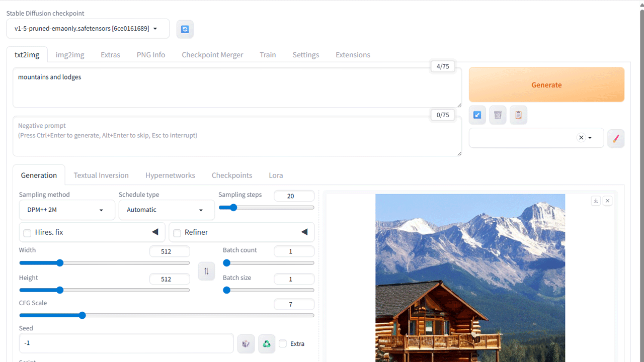The image size is (644, 362).
Task: Enable the Hires. fix checkbox
Action: 28,233
